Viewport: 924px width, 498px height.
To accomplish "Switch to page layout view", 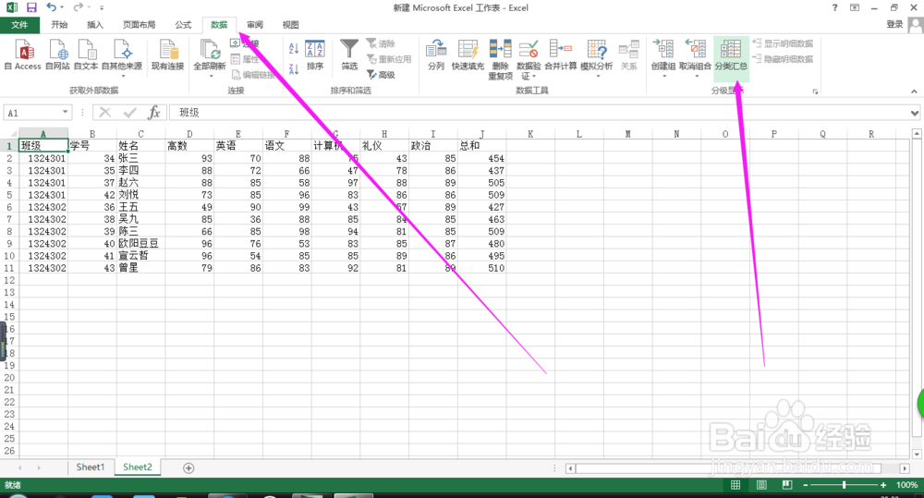I will [761, 484].
